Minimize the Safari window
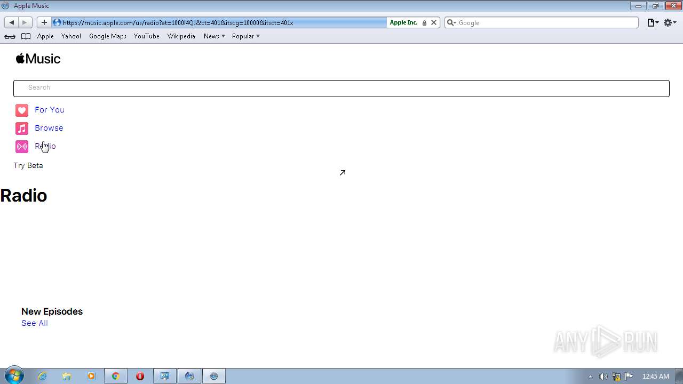The height and width of the screenshot is (384, 683). point(638,6)
